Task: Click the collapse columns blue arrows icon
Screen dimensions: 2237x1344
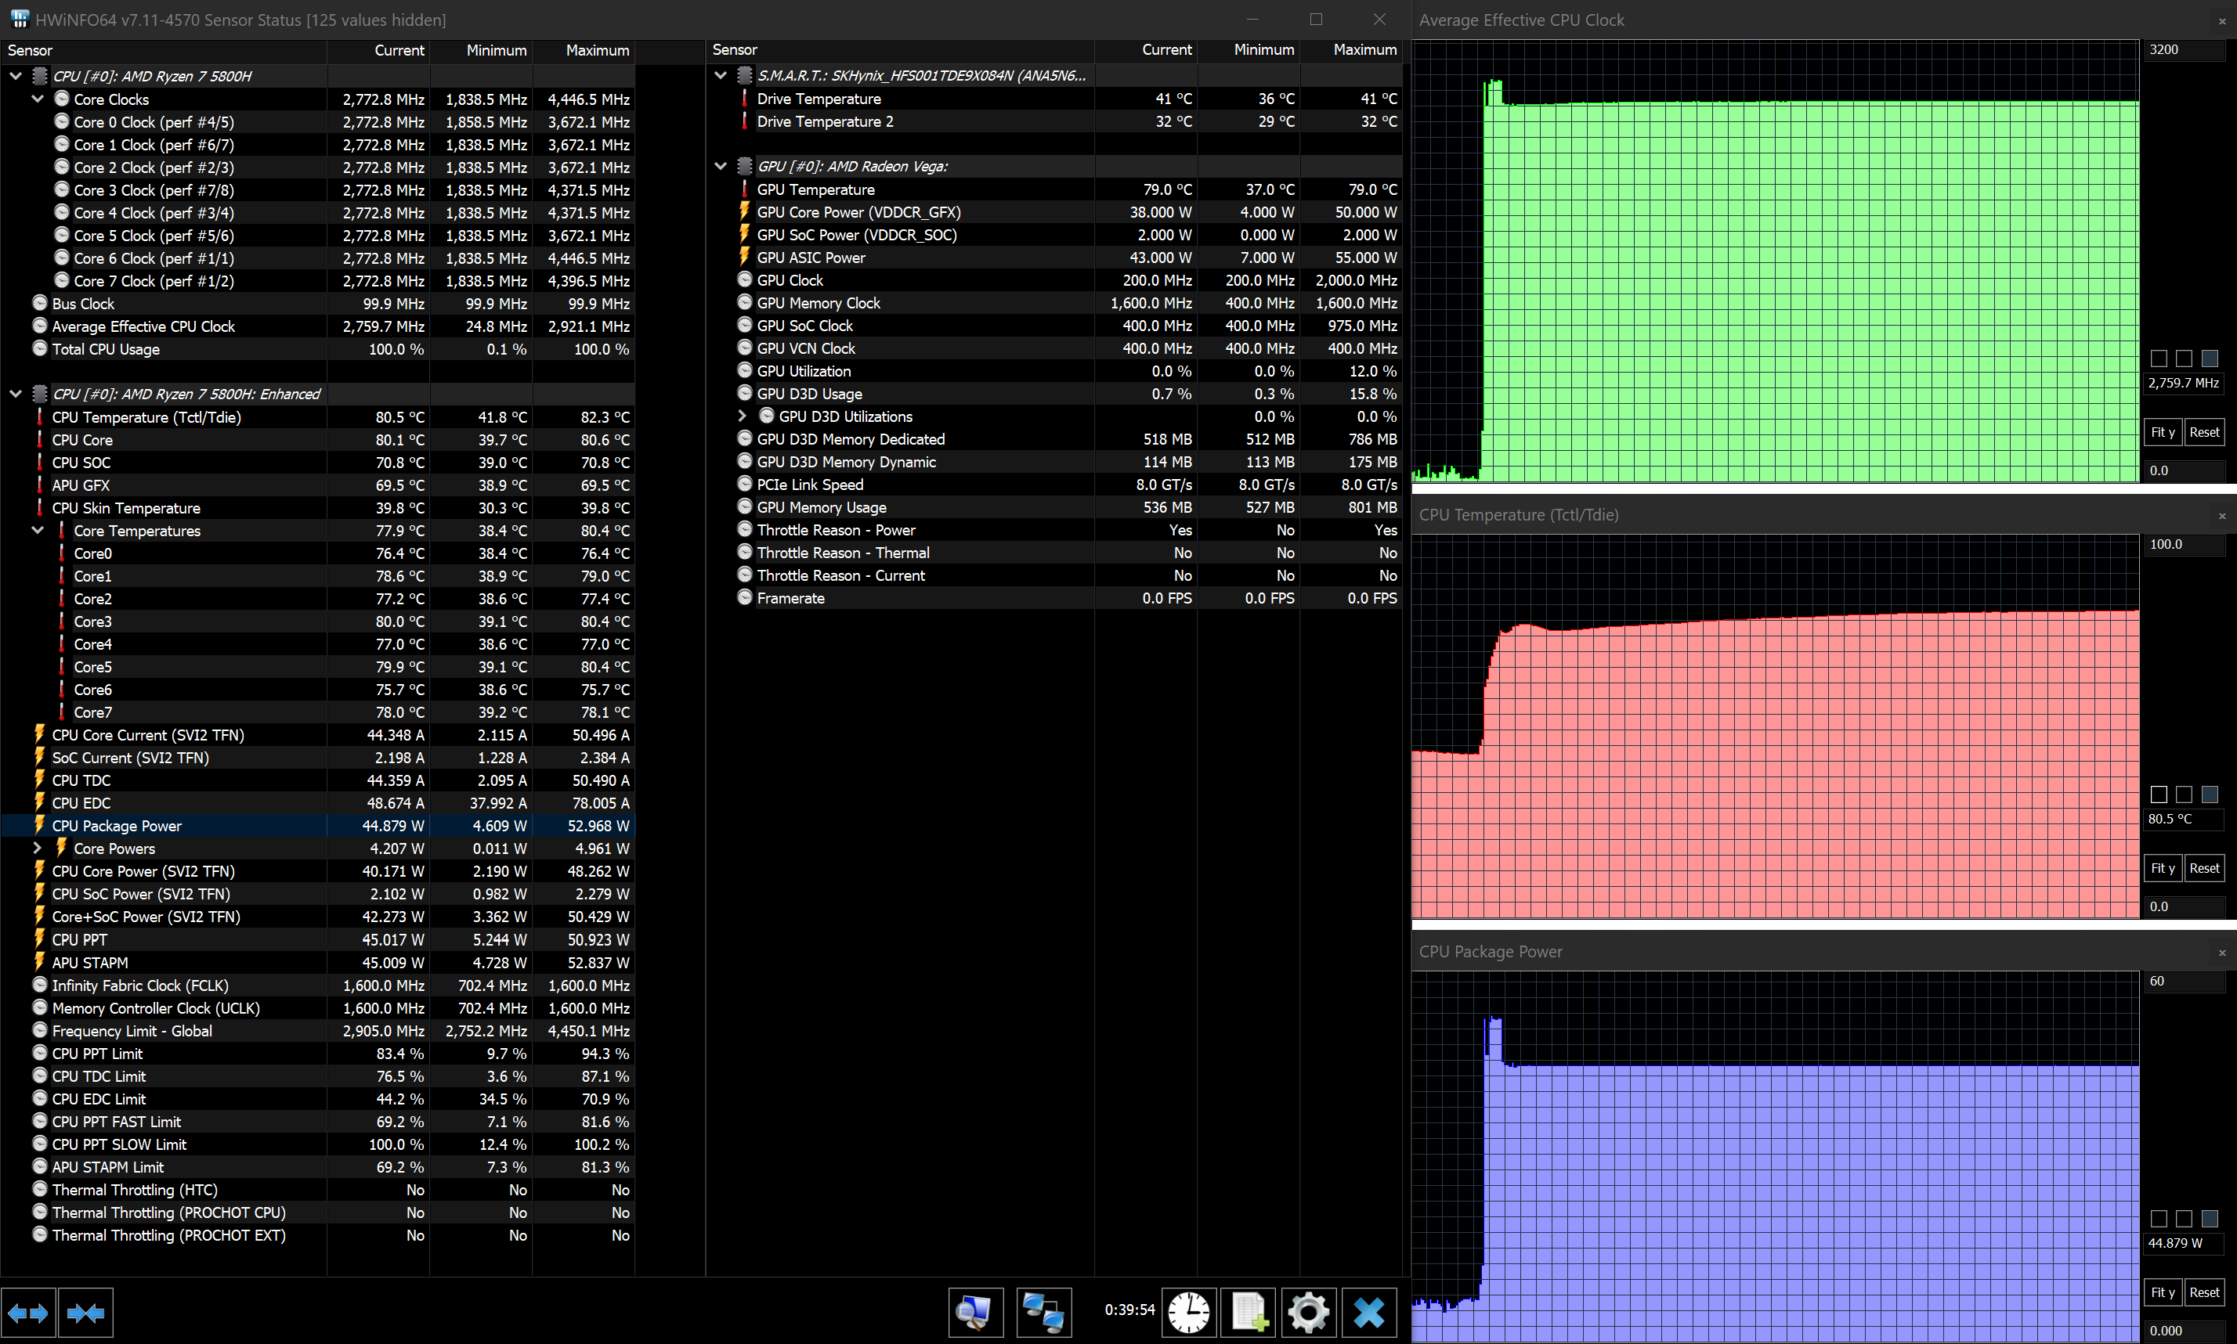Action: pos(85,1313)
